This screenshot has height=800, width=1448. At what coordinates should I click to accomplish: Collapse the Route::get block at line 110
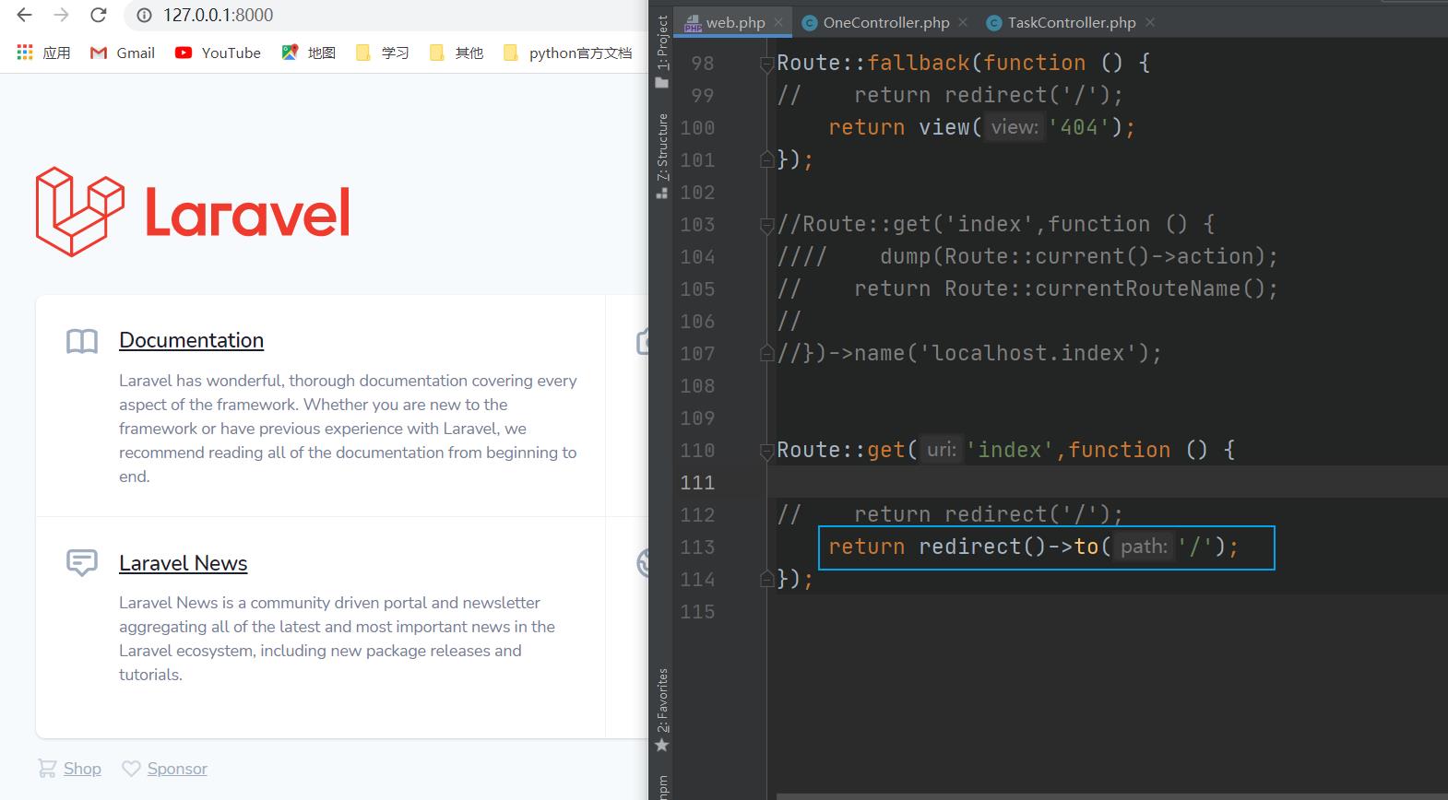tap(766, 450)
